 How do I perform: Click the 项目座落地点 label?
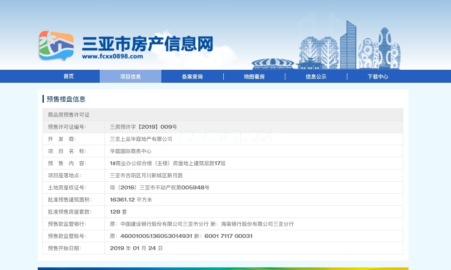[x=65, y=176]
